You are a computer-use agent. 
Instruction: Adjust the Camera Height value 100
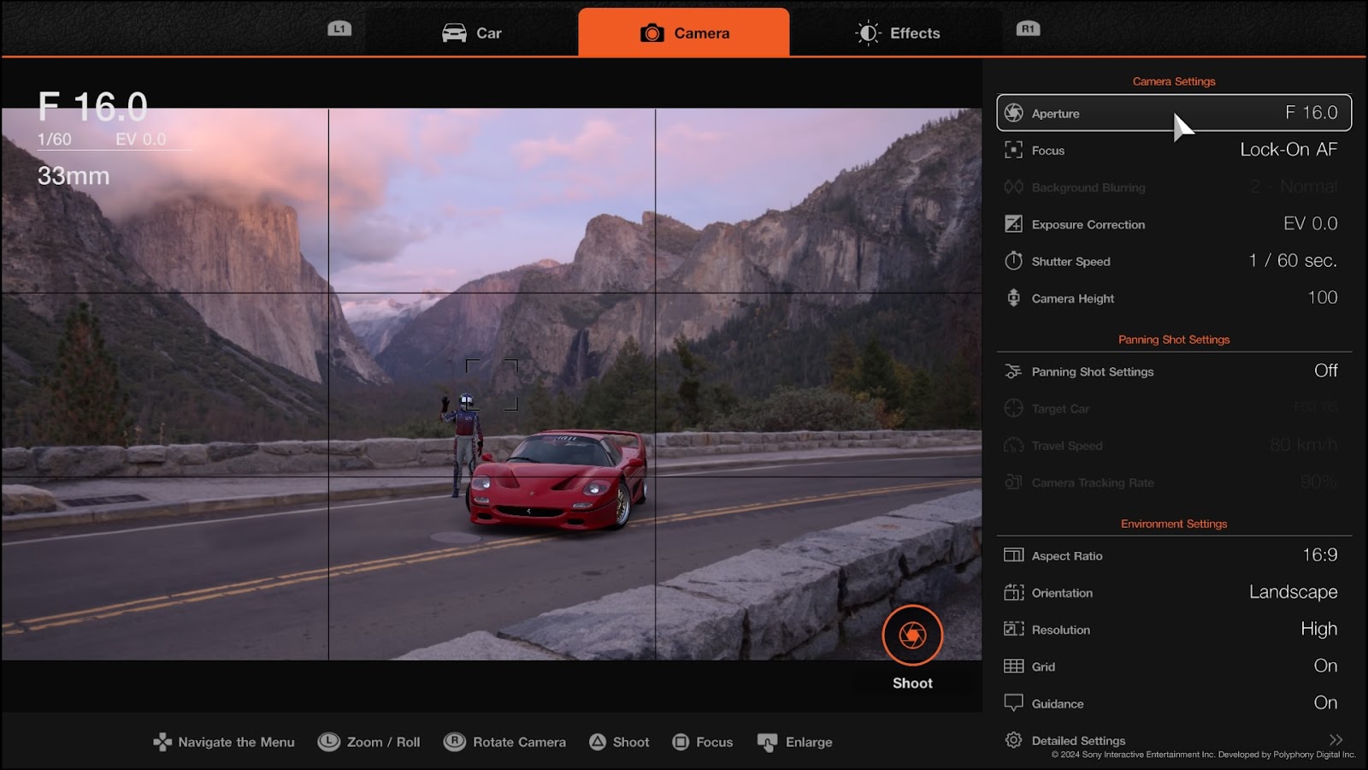point(1323,298)
